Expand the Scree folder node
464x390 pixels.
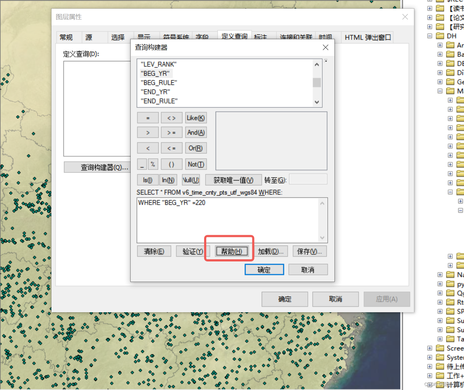(x=430, y=348)
